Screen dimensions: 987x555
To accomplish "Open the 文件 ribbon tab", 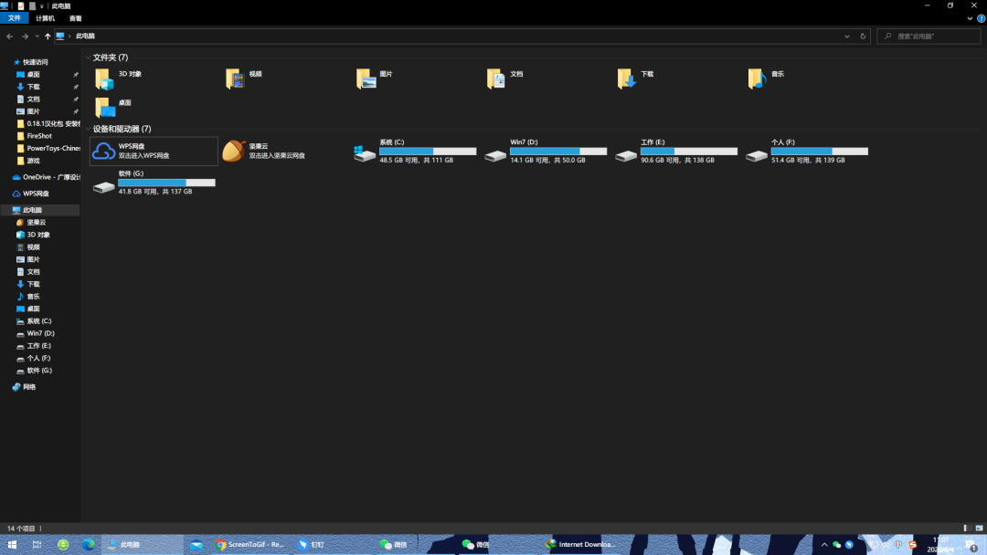I will (x=15, y=18).
